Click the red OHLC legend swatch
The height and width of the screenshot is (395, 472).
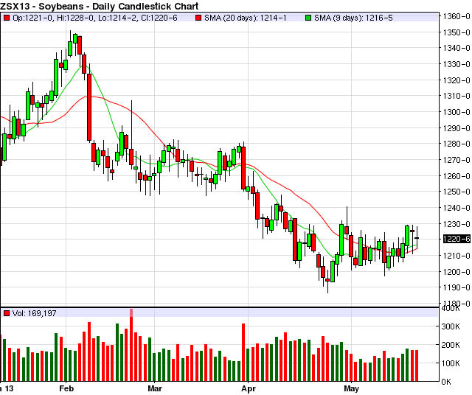pyautogui.click(x=7, y=18)
